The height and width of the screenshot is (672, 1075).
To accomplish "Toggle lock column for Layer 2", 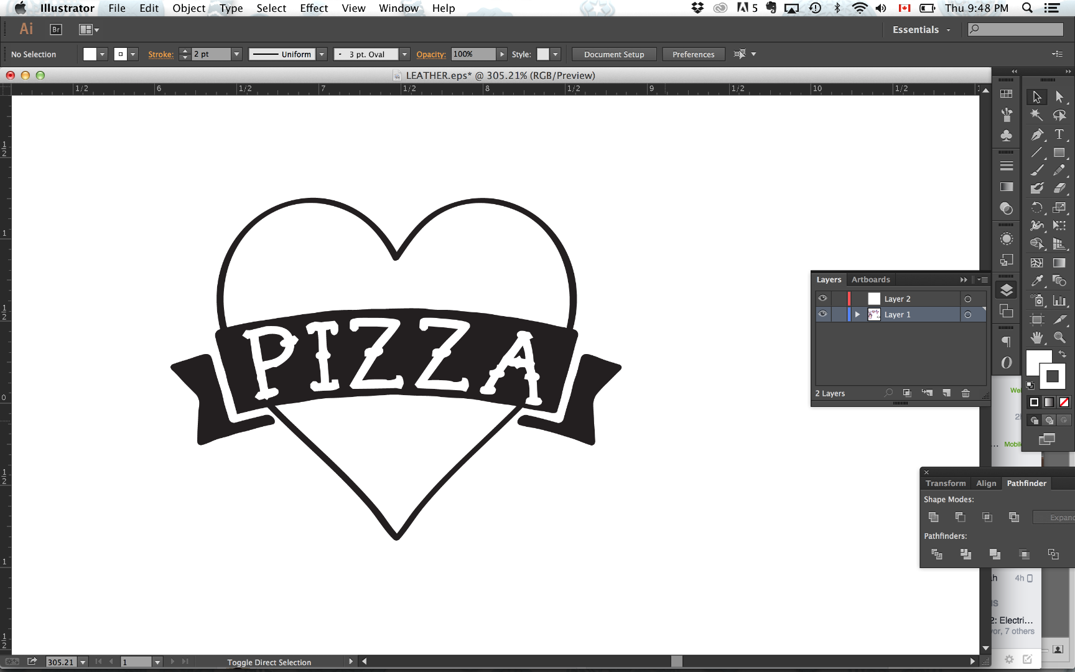I will pos(838,299).
